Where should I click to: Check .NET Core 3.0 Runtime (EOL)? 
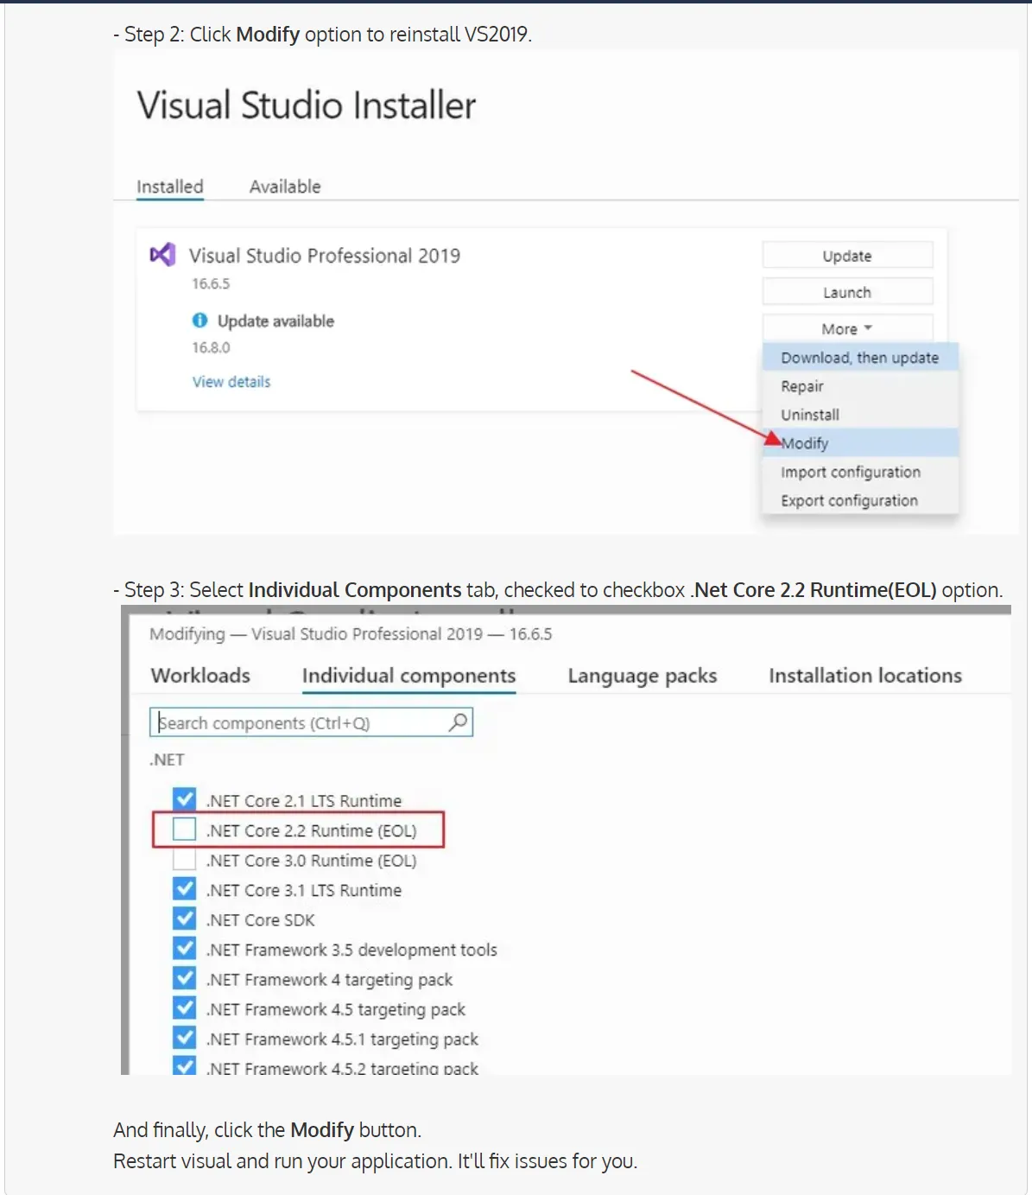(x=184, y=860)
